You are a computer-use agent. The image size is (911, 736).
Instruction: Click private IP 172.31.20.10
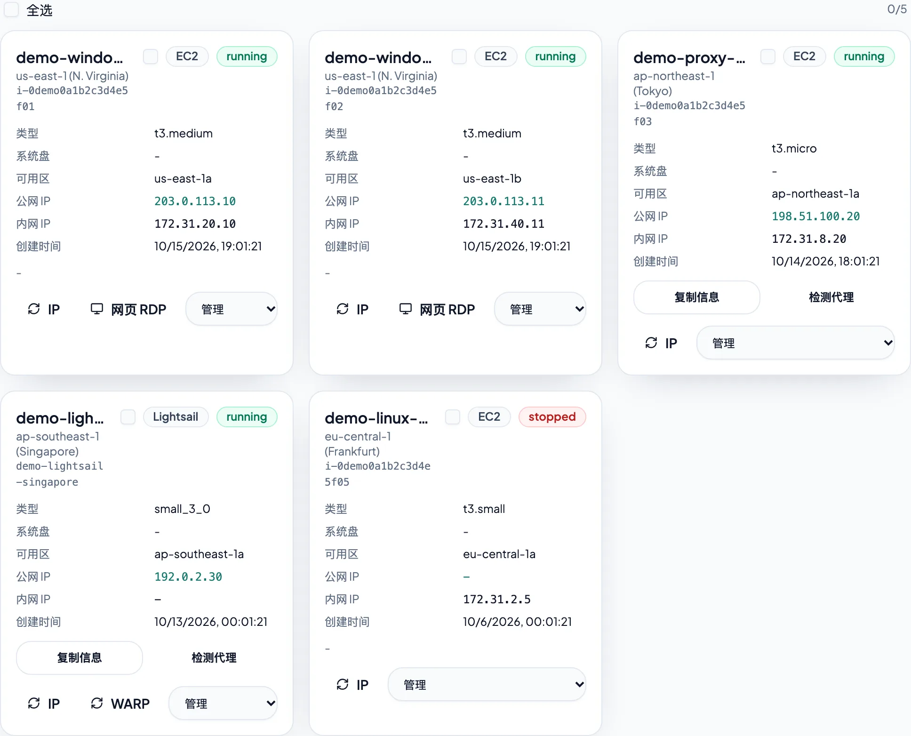(x=195, y=224)
